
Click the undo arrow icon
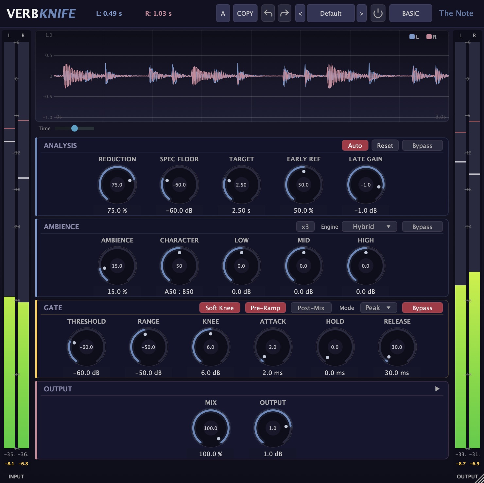[268, 13]
